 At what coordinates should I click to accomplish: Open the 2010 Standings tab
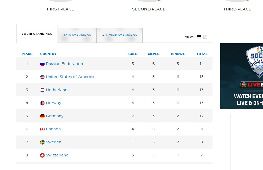click(77, 35)
